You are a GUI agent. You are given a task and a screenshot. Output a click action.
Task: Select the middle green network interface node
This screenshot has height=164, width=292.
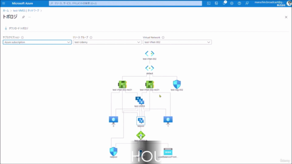pos(150,84)
